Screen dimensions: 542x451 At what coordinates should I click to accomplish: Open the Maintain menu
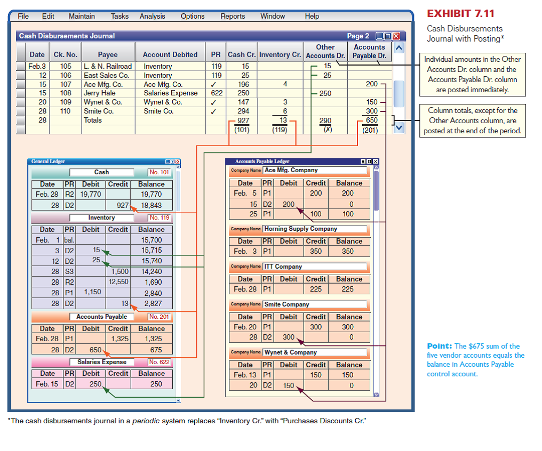tap(82, 17)
